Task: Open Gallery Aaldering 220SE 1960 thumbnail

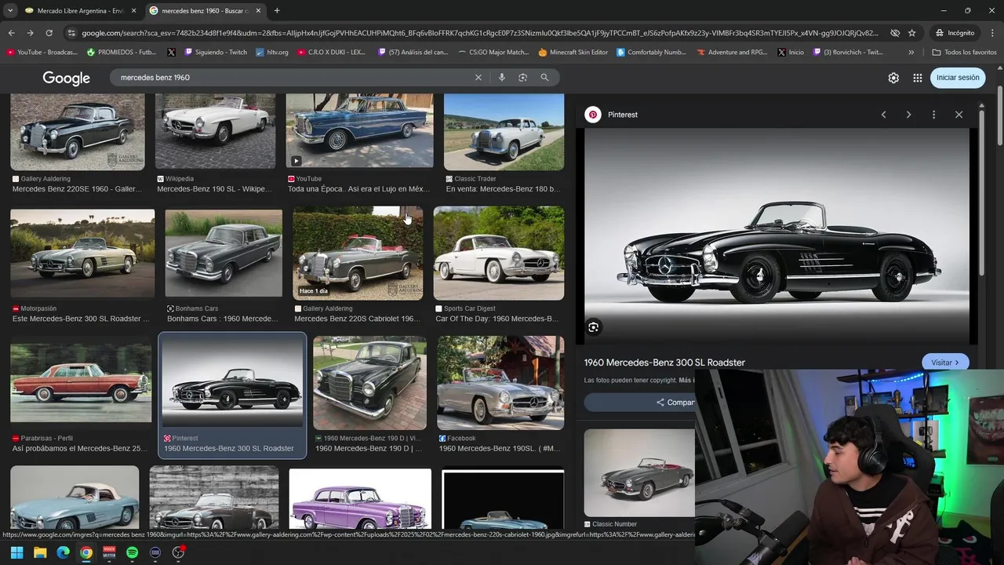Action: coord(78,132)
